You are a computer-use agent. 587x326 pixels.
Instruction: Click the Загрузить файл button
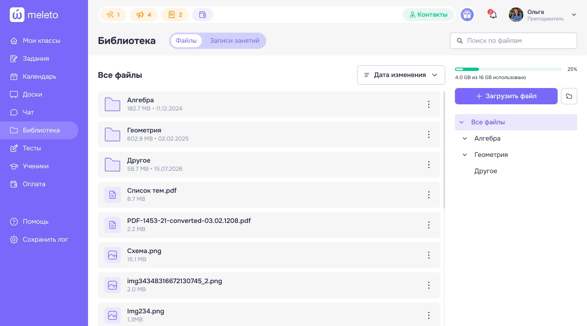pos(506,96)
